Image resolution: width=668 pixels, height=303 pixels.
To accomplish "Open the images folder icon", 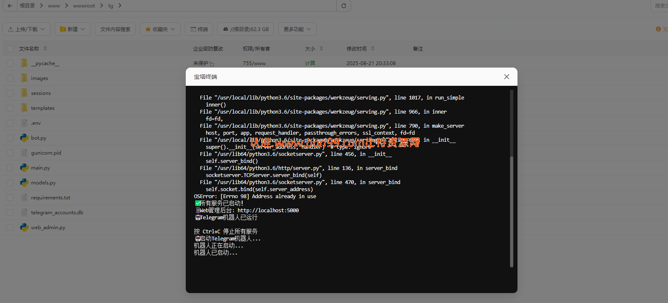I will pos(24,78).
